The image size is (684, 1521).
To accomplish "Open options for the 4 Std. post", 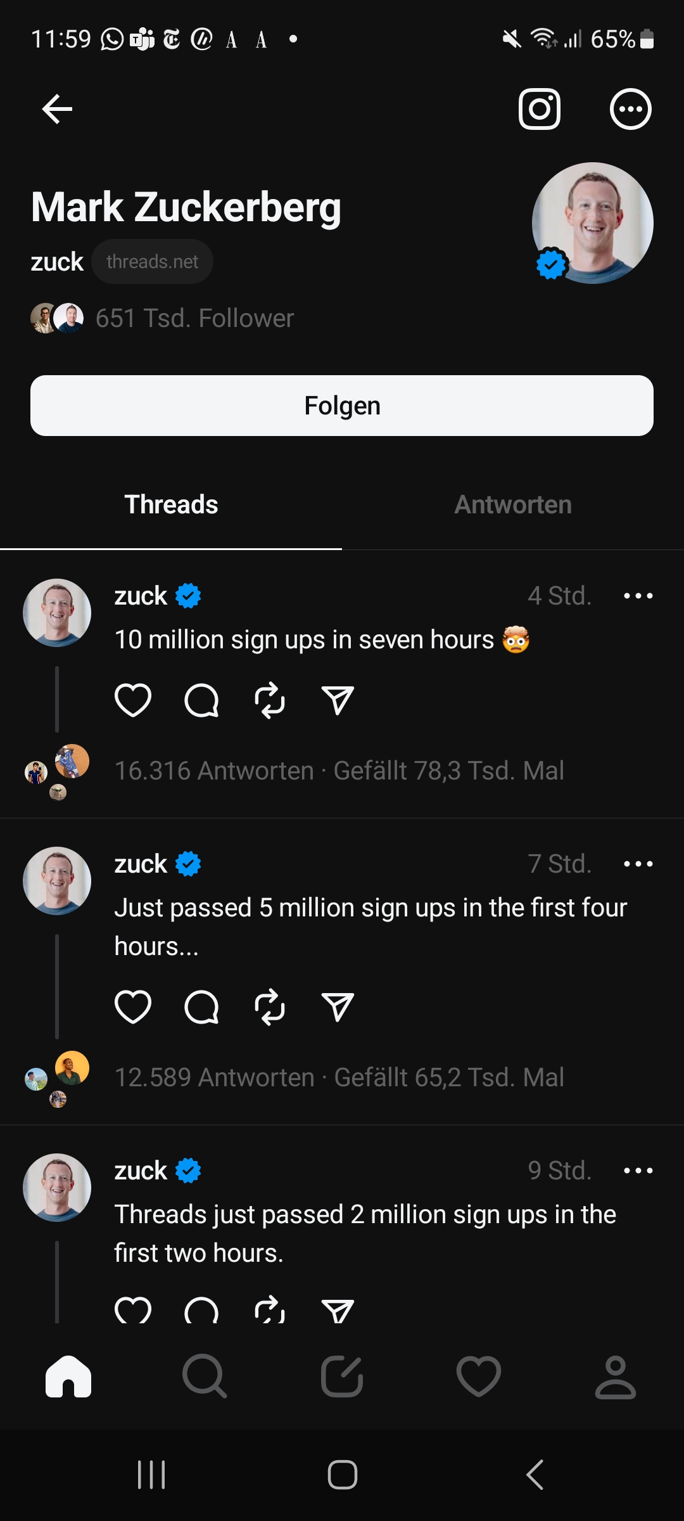I will pos(638,596).
